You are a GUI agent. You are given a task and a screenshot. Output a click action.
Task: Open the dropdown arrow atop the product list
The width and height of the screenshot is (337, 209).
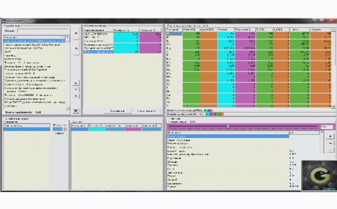(x=67, y=37)
